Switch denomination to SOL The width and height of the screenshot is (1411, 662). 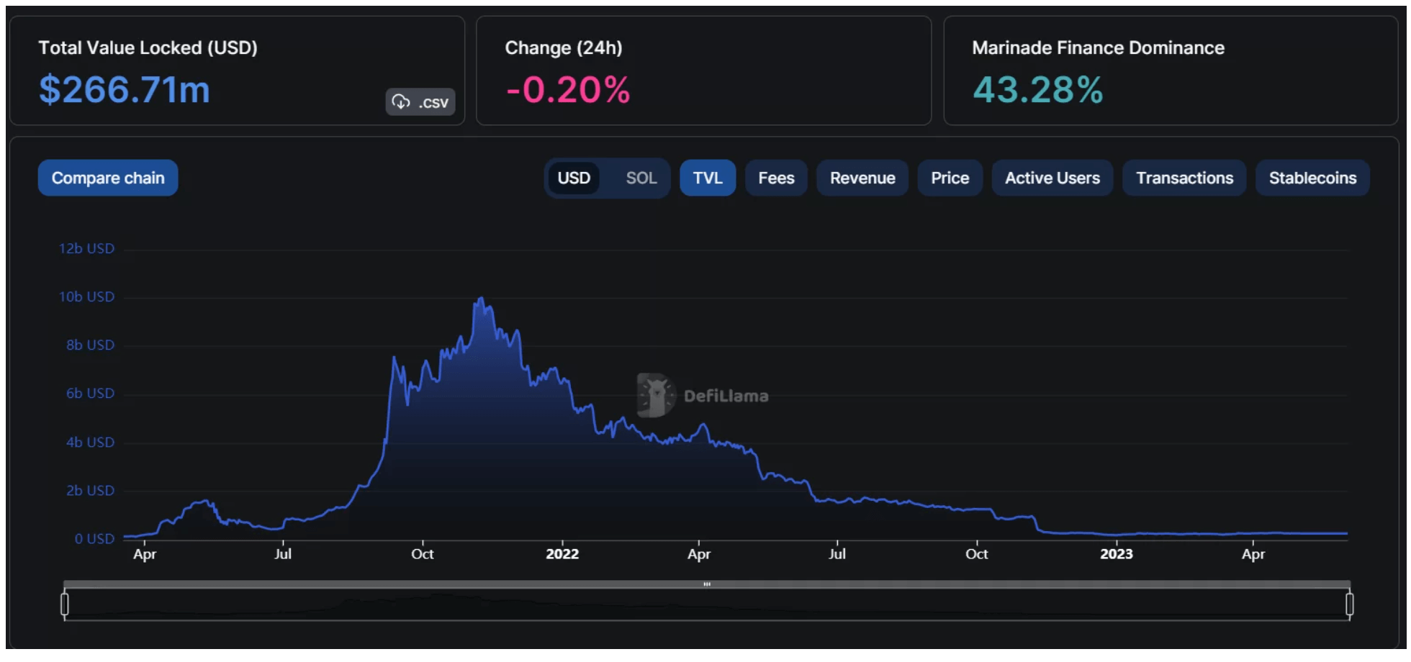click(641, 178)
